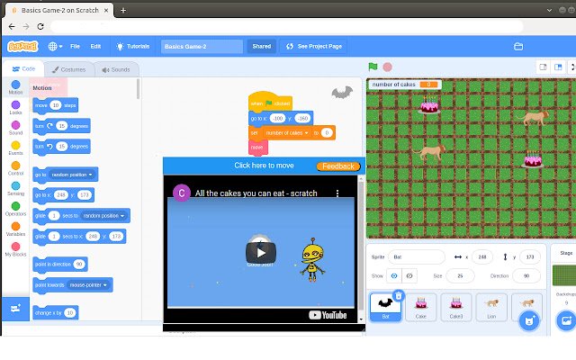Switch to the Sounds tab
The width and height of the screenshot is (576, 360).
click(116, 69)
